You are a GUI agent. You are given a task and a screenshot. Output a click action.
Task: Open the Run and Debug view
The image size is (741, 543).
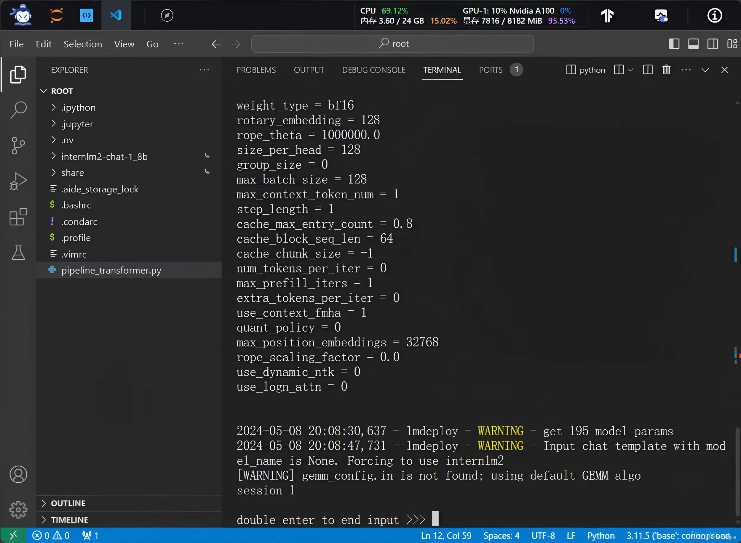pyautogui.click(x=18, y=180)
